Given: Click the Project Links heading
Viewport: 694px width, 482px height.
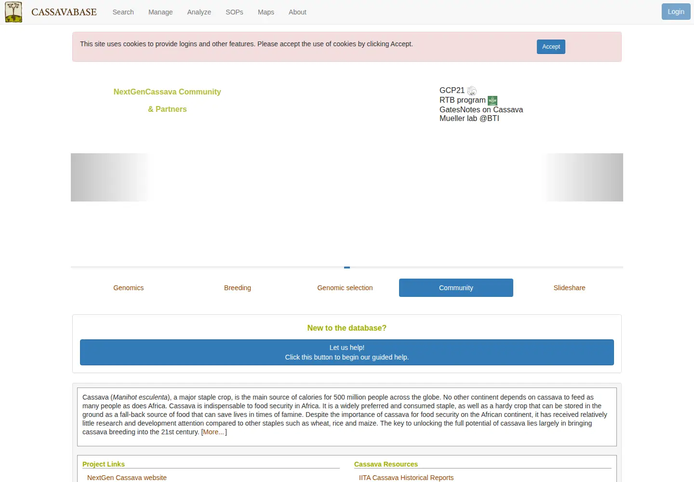Looking at the screenshot, I should point(104,464).
